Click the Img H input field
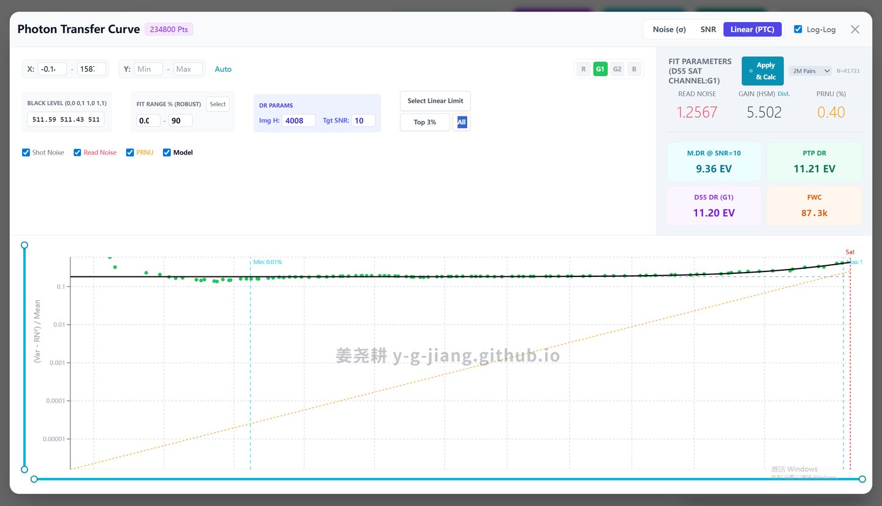 pyautogui.click(x=299, y=121)
